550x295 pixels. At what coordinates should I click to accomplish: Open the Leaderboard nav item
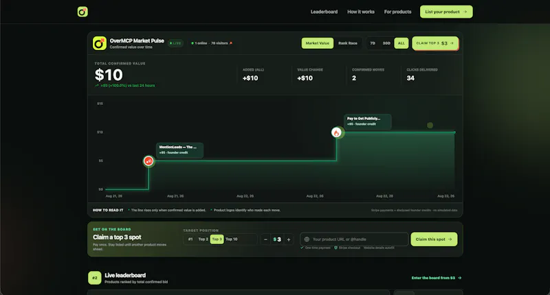pyautogui.click(x=324, y=12)
